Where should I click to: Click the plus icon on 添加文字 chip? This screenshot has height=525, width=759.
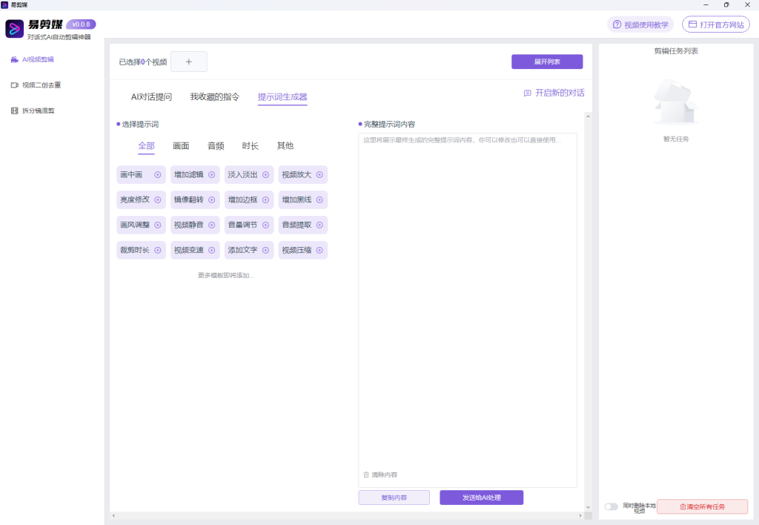point(266,251)
